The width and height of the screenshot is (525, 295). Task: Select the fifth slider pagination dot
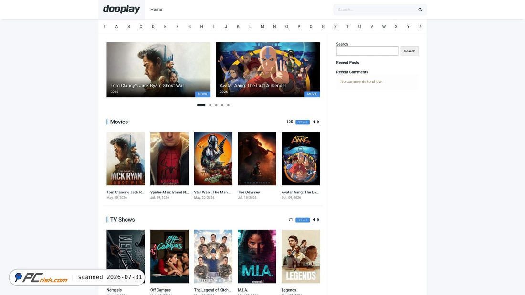tap(228, 105)
